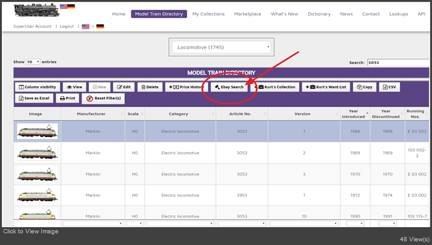
Task: Open API menu item
Action: (422, 14)
